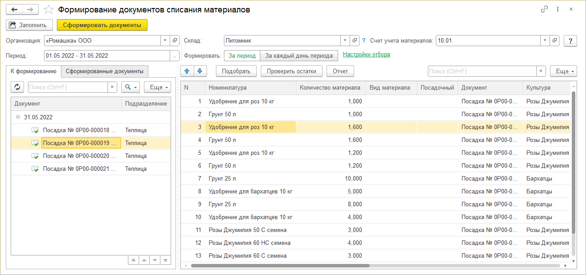Image resolution: width=586 pixels, height=275 pixels.
Task: Select the 'К формированию' tab
Action: (x=33, y=71)
